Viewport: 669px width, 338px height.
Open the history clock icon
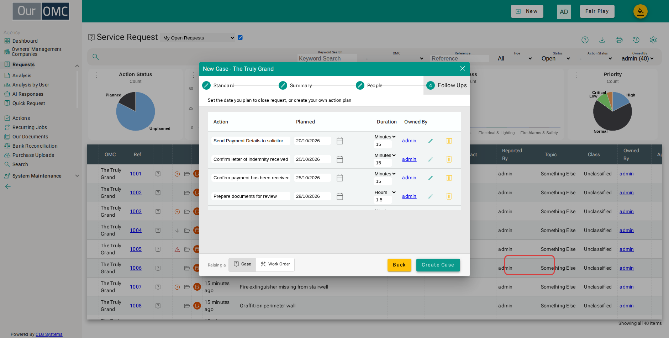tap(636, 40)
